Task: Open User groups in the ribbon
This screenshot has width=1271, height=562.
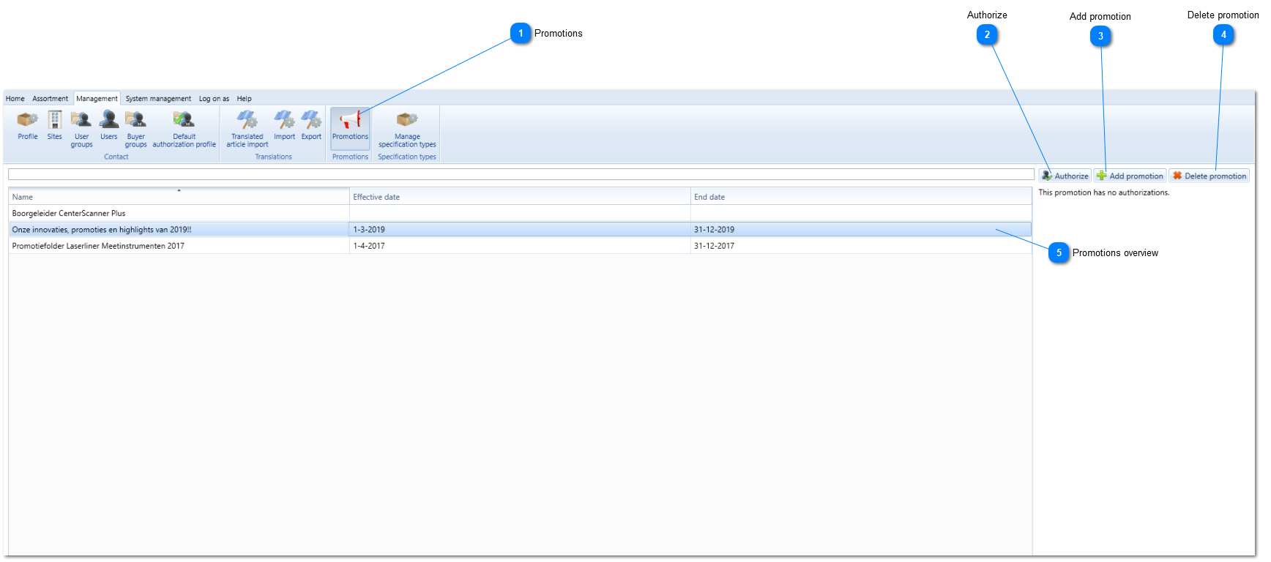Action: [81, 129]
